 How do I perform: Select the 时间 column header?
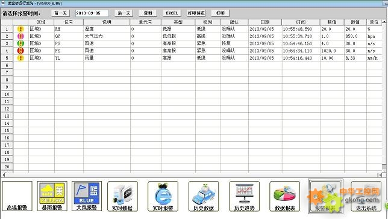point(301,22)
